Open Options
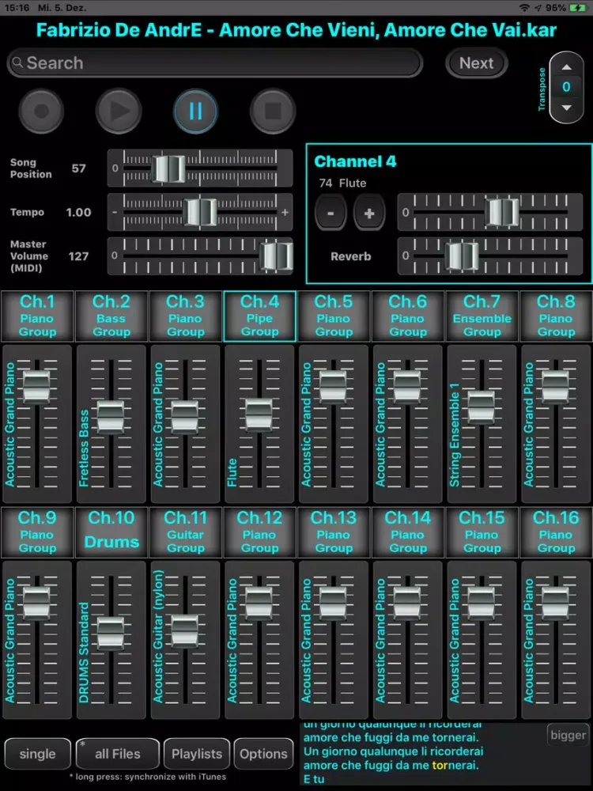Image resolution: width=593 pixels, height=791 pixels. coord(263,754)
